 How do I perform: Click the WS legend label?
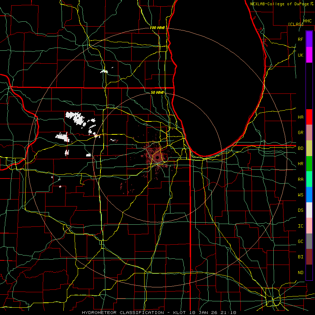(x=300, y=195)
